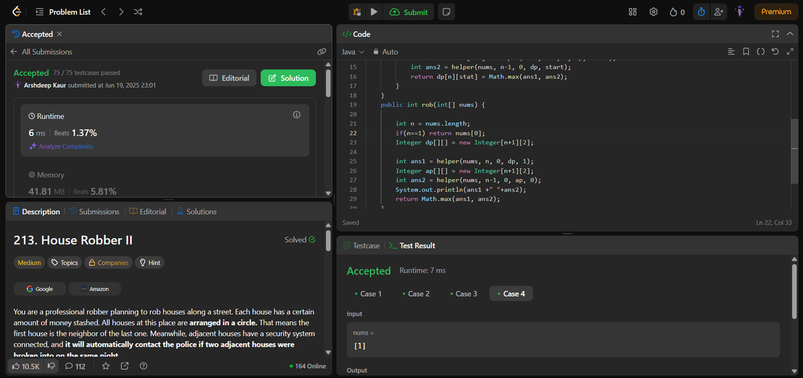Switch to the Solutions tab

197,211
